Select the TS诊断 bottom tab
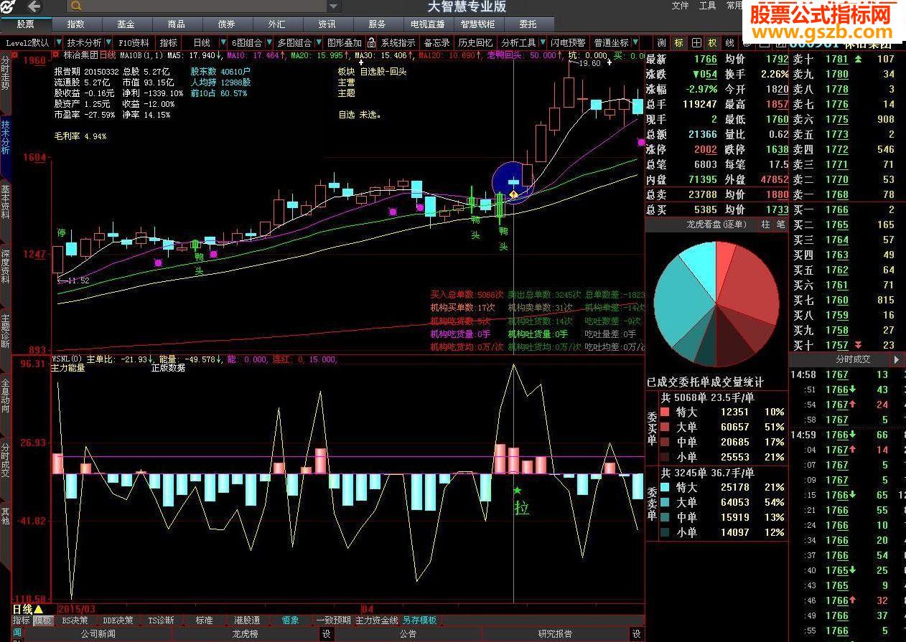 [161, 620]
